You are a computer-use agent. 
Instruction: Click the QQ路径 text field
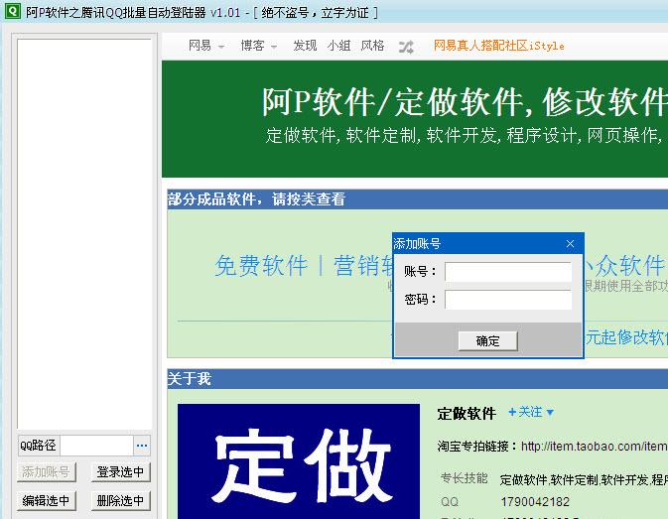[96, 446]
